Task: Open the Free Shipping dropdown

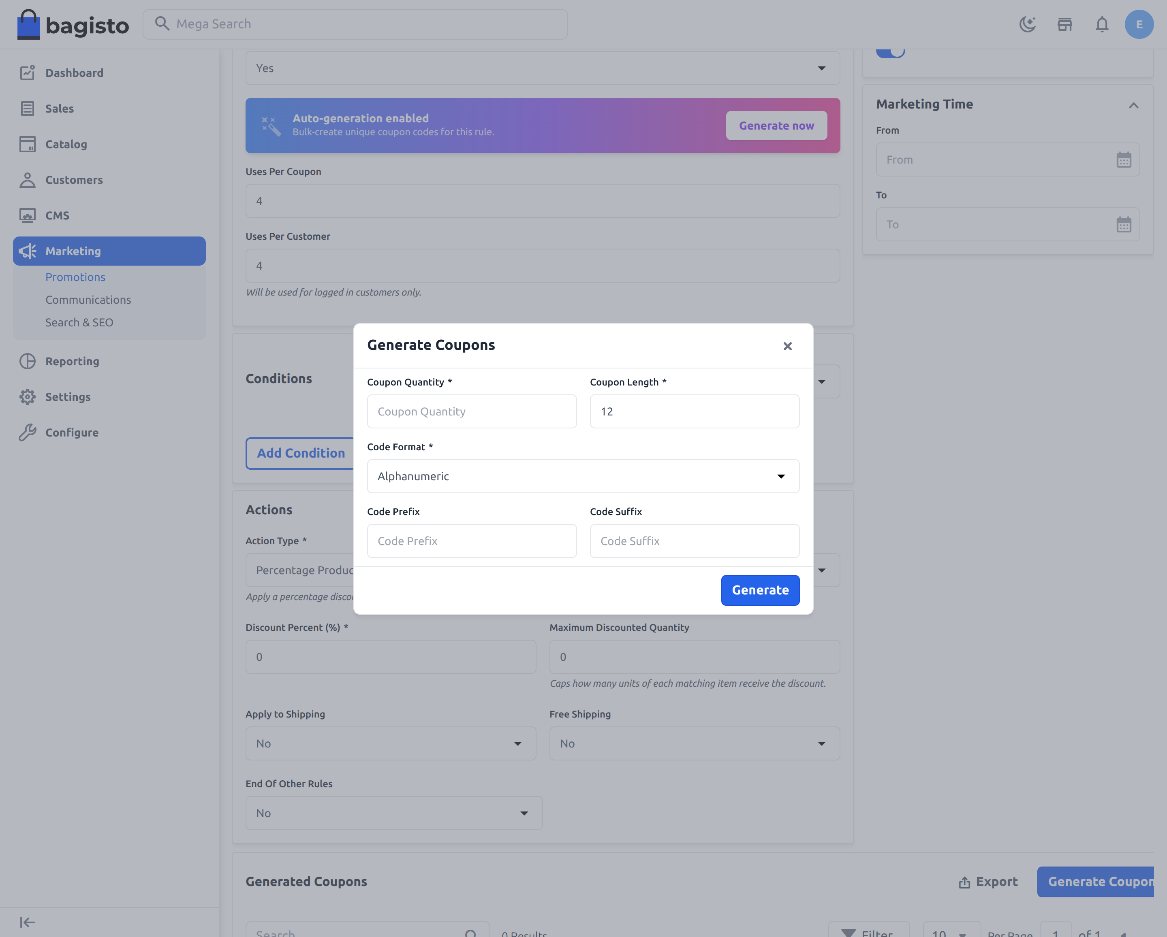Action: tap(695, 743)
